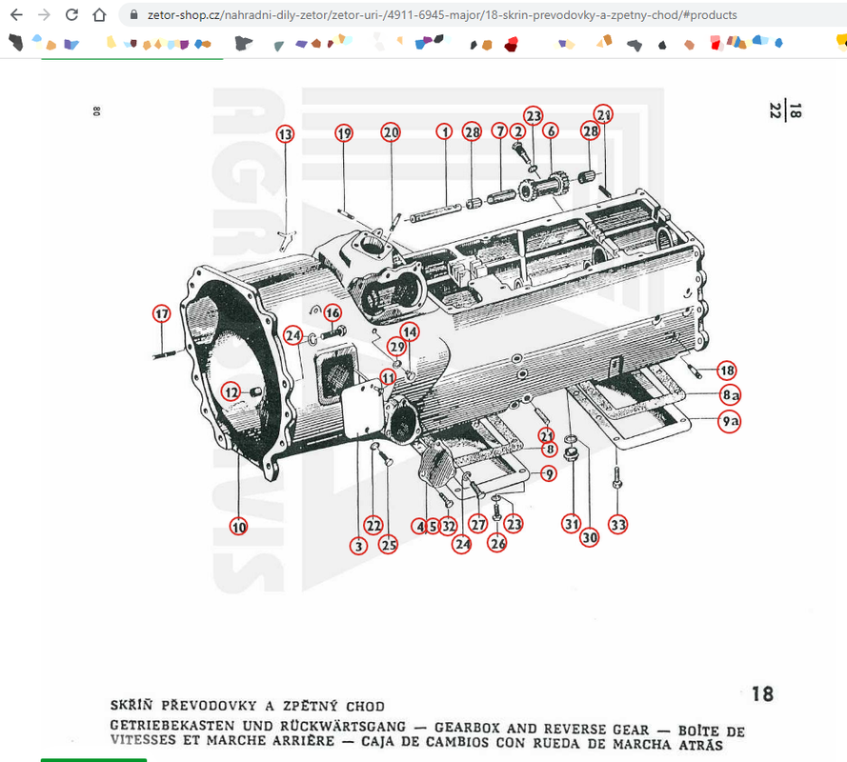Viewport: 847px width, 762px height.
Task: Select part callout 2 in diagram
Action: [518, 131]
